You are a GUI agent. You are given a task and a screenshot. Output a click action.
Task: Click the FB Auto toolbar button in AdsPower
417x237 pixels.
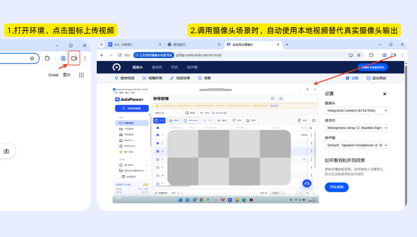pyautogui.click(x=191, y=120)
